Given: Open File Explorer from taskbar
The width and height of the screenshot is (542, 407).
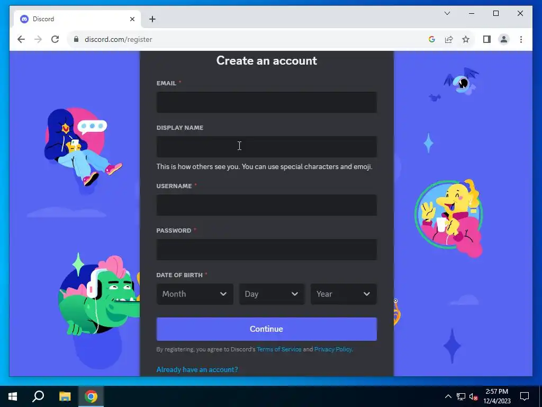Looking at the screenshot, I should (x=65, y=396).
